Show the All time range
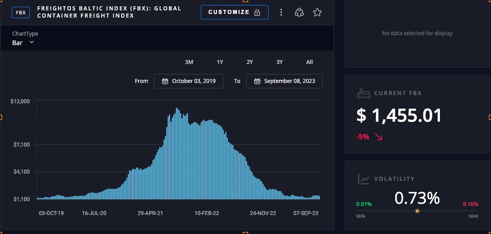This screenshot has height=234, width=491. tap(309, 62)
